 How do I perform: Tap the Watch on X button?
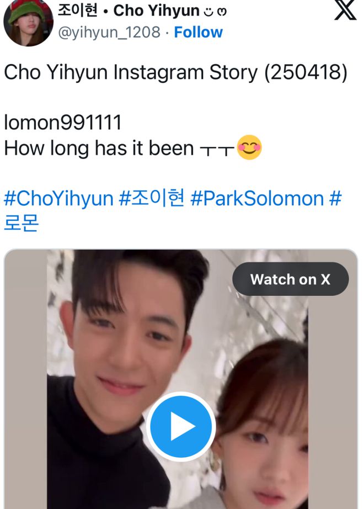(x=290, y=279)
